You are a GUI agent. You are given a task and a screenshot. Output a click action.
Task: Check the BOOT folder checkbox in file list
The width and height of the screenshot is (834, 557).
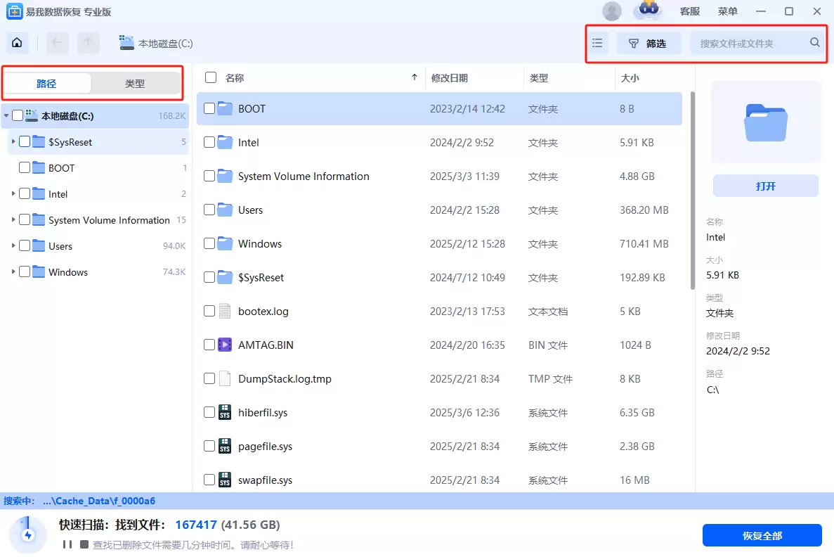coord(209,108)
